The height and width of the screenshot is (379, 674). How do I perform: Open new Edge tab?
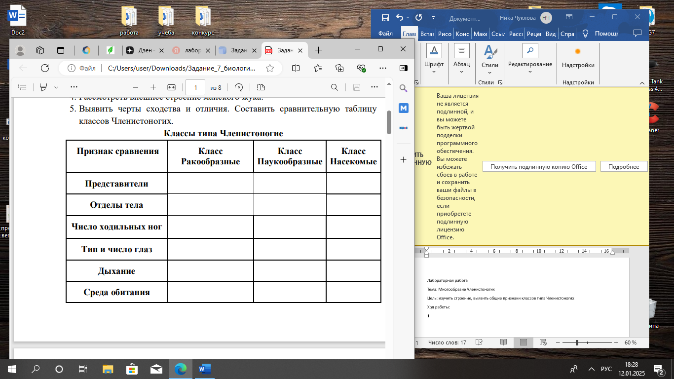(x=318, y=50)
